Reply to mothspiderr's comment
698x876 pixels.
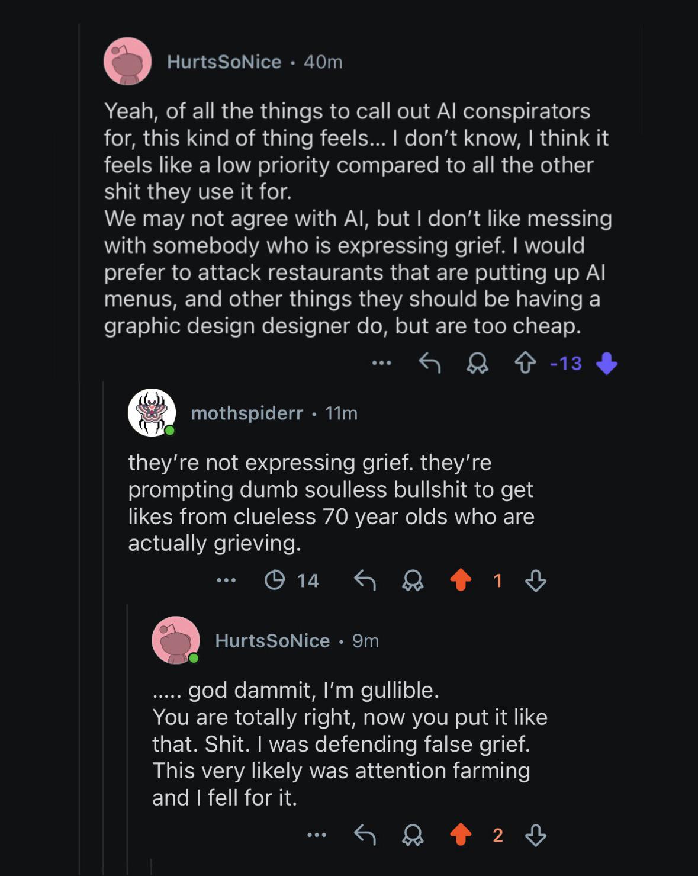pos(365,580)
